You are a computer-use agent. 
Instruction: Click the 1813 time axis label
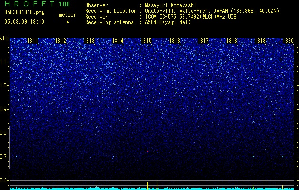(x=89, y=41)
